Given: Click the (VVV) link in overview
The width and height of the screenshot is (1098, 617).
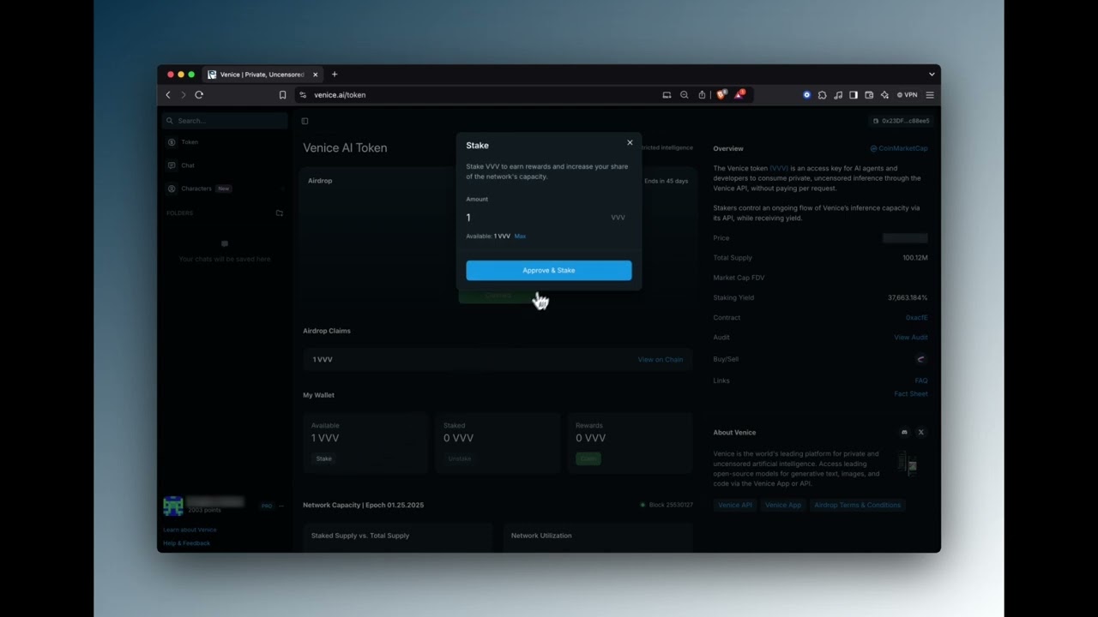Looking at the screenshot, I should [x=779, y=168].
